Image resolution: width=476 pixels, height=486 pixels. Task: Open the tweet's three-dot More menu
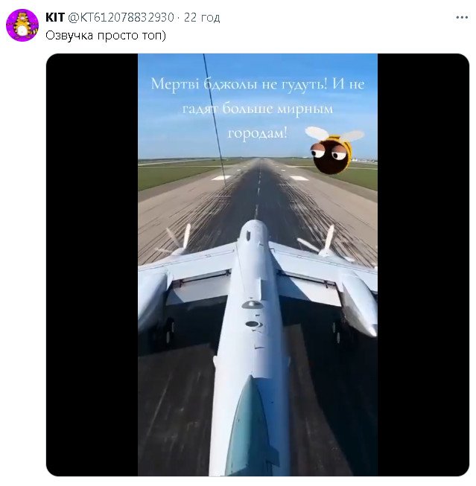(x=462, y=18)
